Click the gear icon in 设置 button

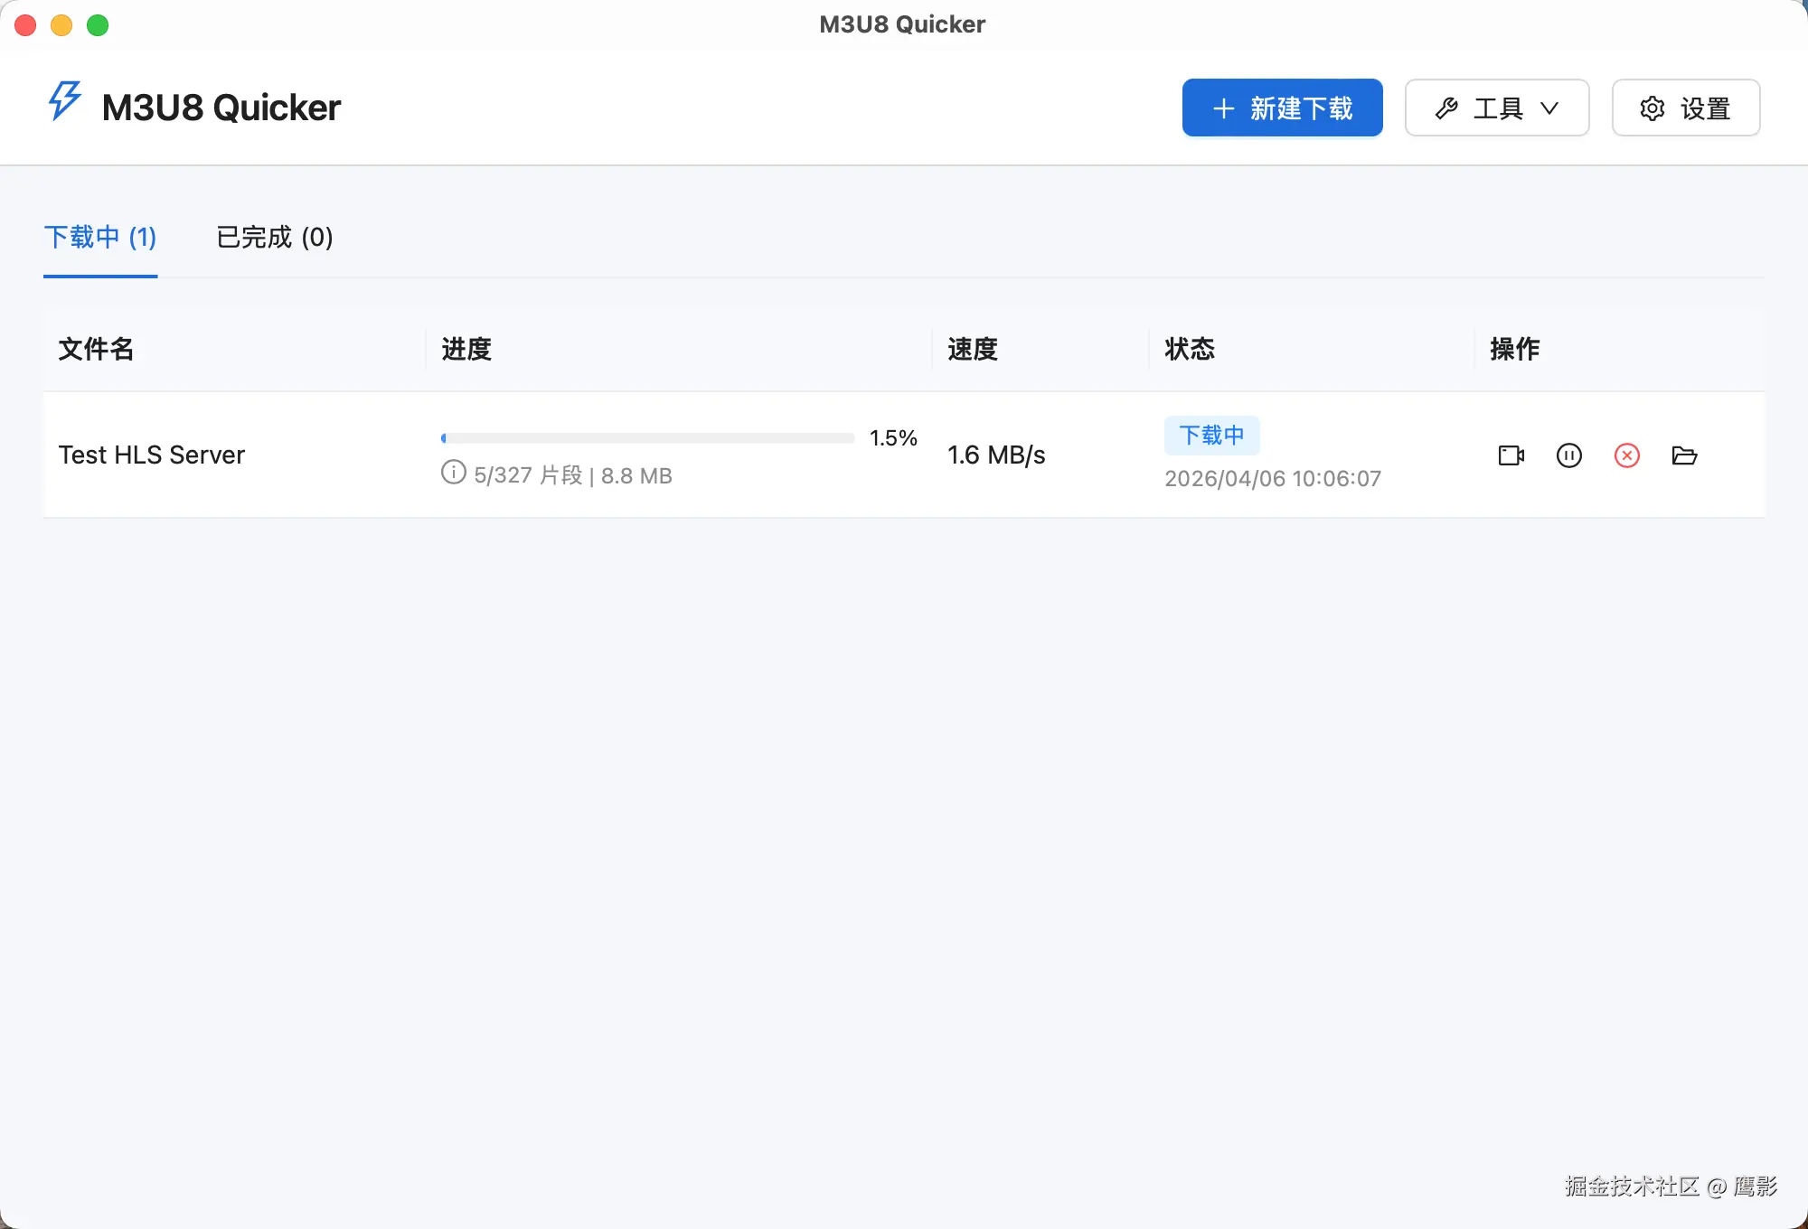(x=1652, y=108)
